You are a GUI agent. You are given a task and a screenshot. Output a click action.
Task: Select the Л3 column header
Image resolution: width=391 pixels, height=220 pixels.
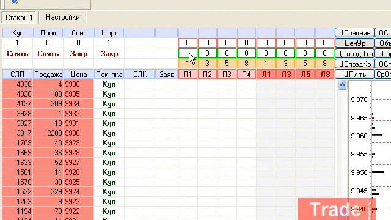285,75
